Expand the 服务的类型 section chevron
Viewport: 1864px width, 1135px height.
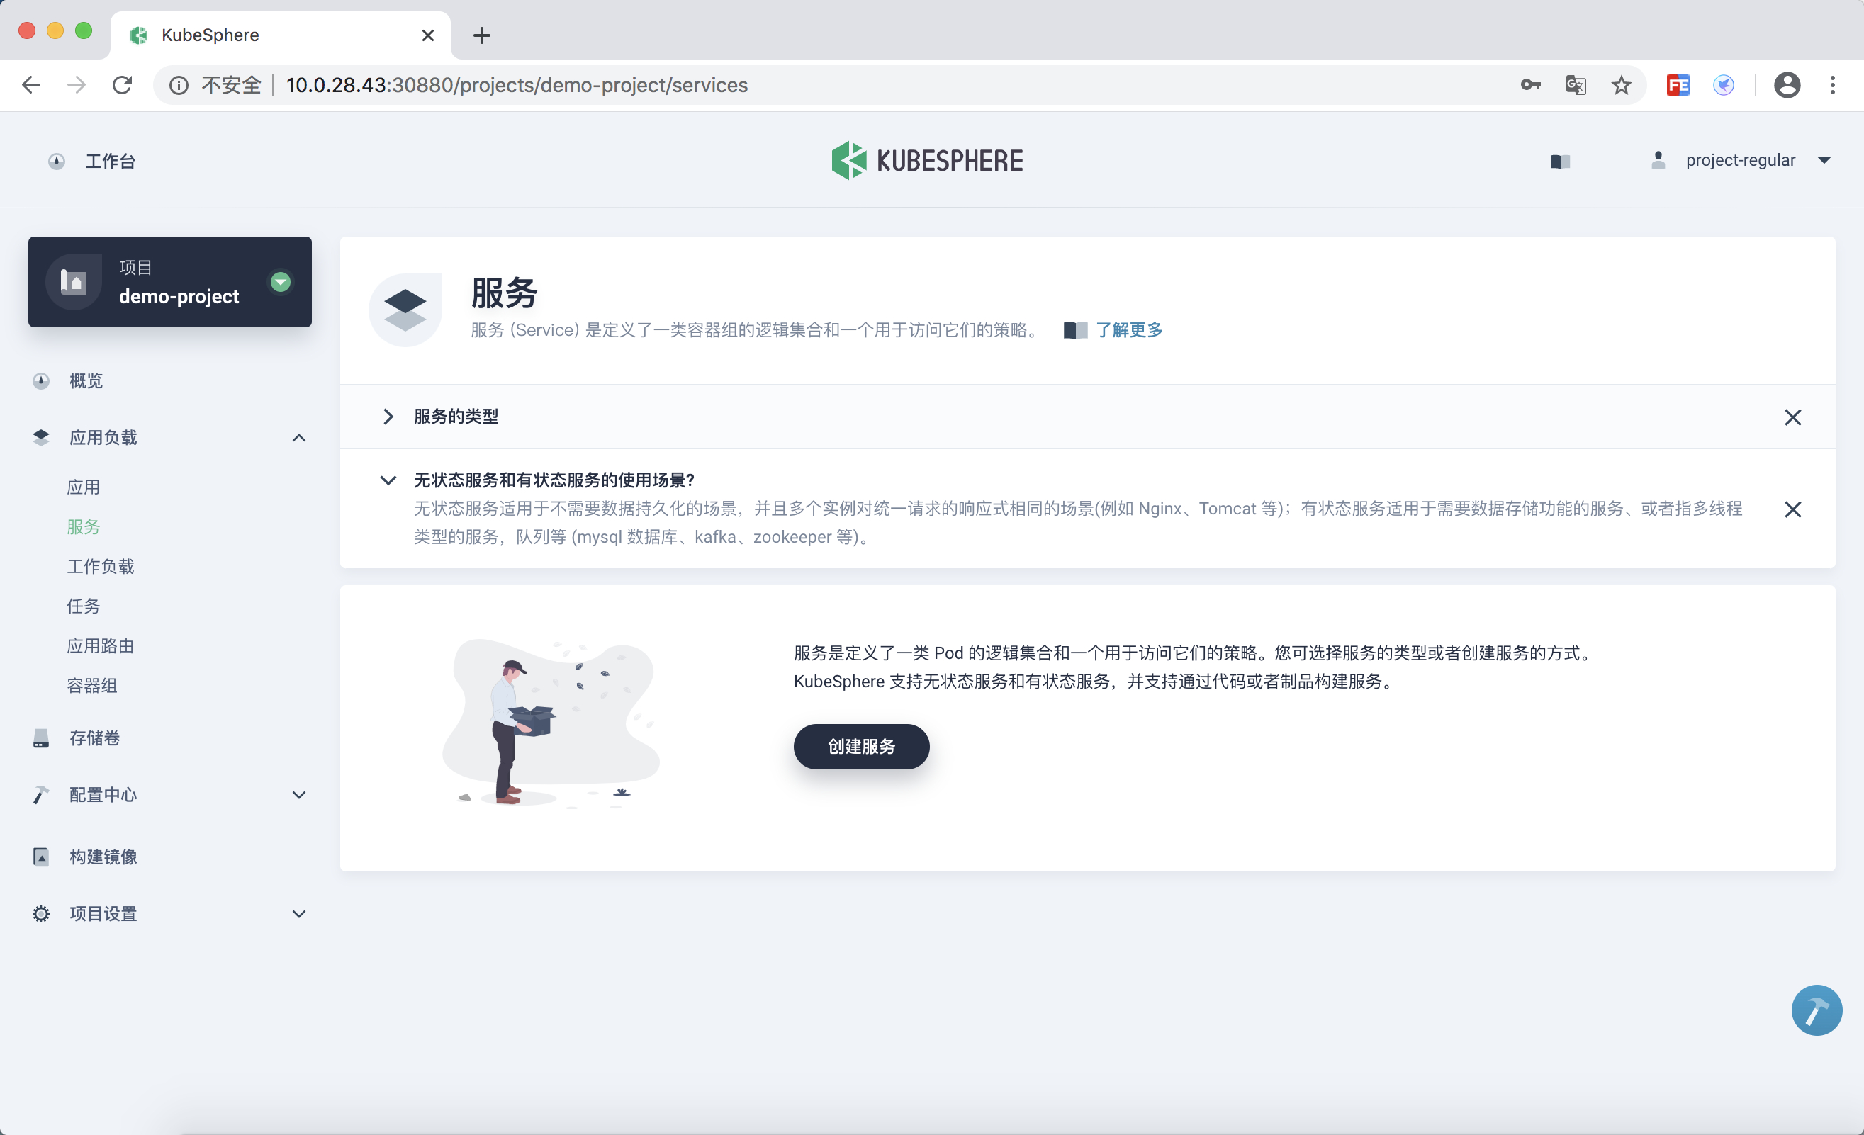click(388, 417)
